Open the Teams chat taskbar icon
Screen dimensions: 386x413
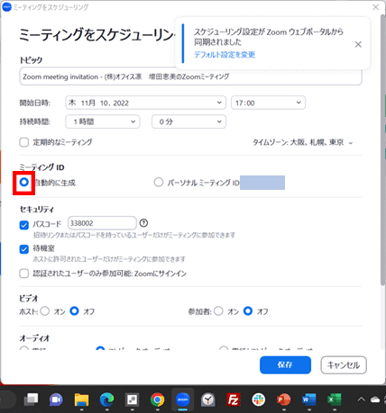coord(56,400)
